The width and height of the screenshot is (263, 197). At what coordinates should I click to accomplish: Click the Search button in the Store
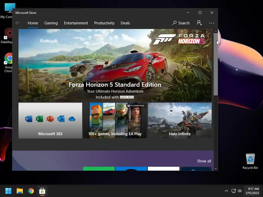point(181,23)
